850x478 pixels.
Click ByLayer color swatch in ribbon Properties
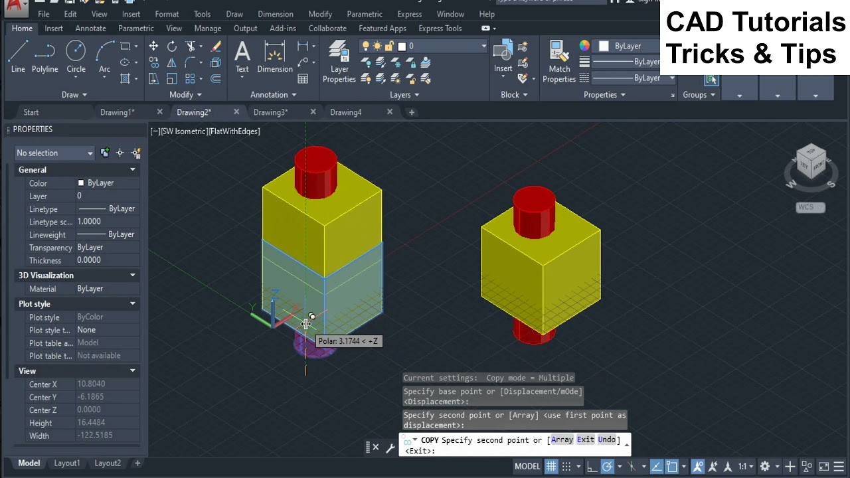click(604, 46)
